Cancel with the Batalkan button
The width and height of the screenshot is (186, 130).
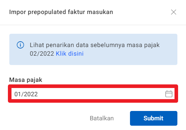(102, 118)
